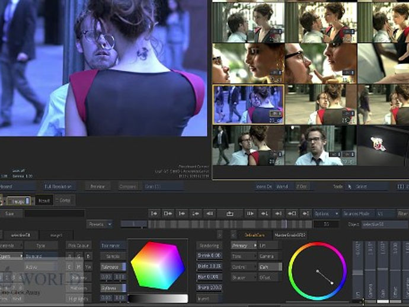
Task: Click the Pick Colour button
Action: tap(78, 246)
